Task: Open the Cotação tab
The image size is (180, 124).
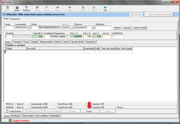Action: coord(34,42)
